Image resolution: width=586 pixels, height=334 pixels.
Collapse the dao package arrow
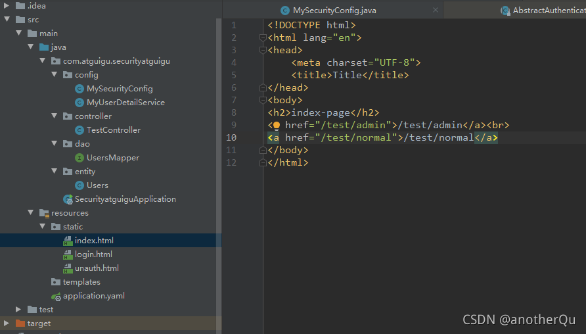pos(55,143)
